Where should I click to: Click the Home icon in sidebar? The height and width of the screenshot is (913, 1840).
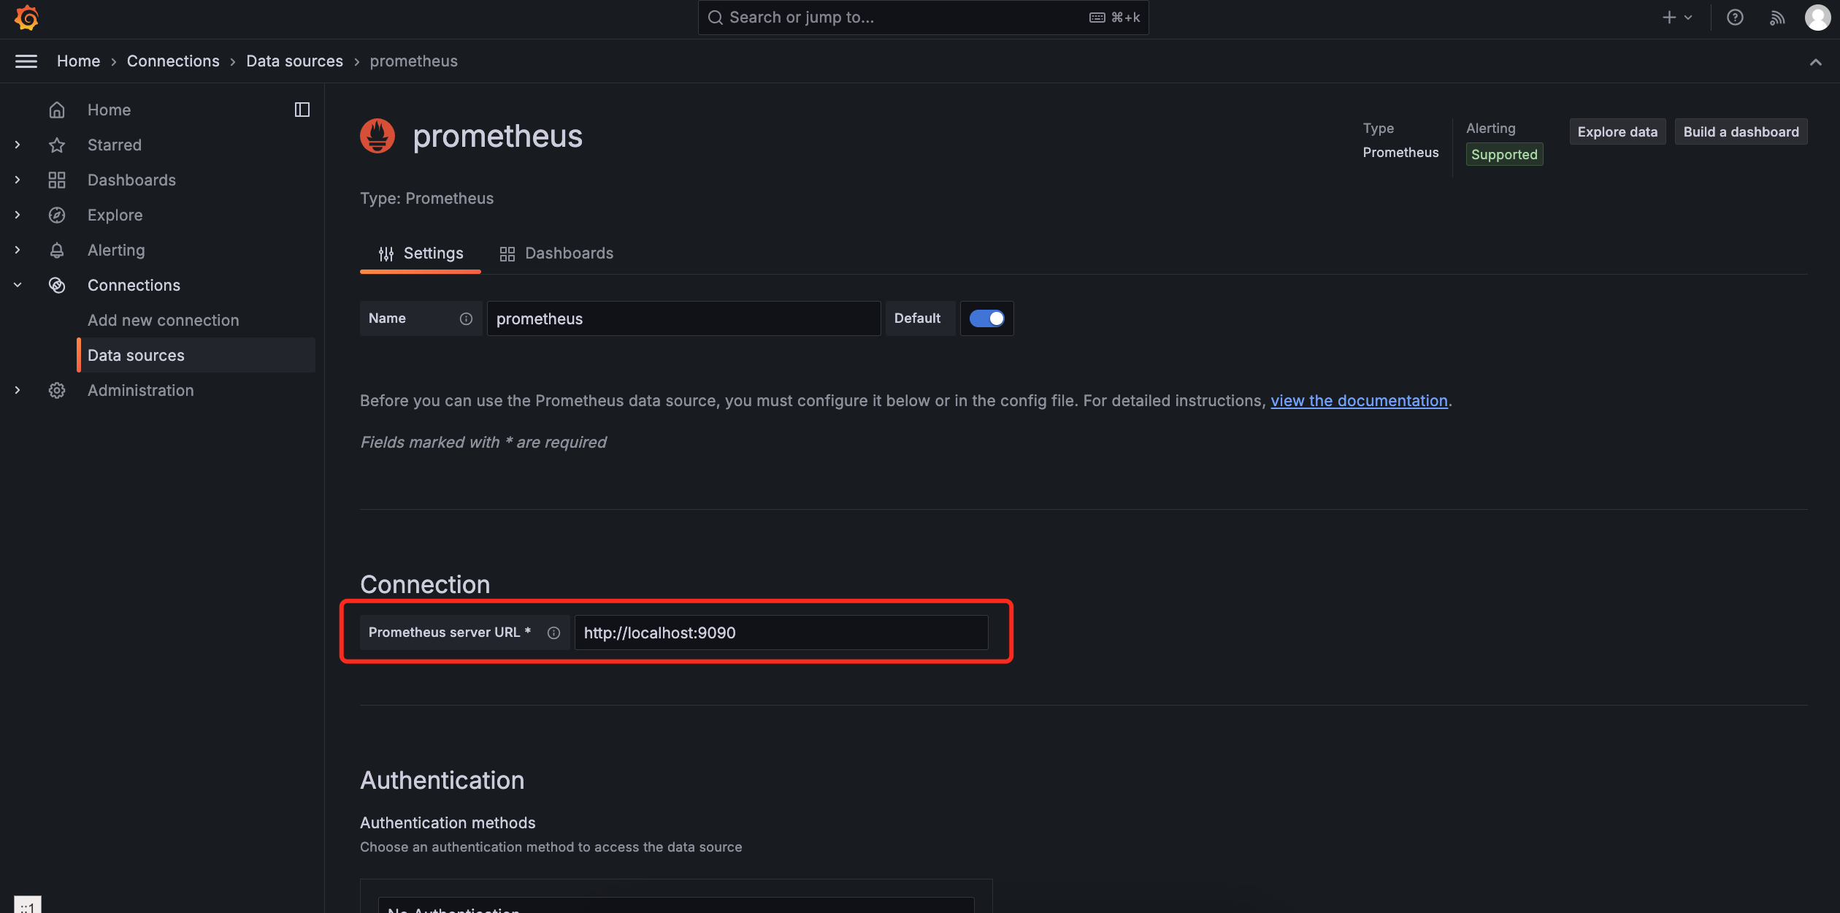pos(57,110)
